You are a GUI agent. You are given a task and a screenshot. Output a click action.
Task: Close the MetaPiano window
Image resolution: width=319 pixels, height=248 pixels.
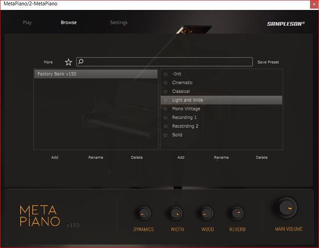pyautogui.click(x=314, y=4)
